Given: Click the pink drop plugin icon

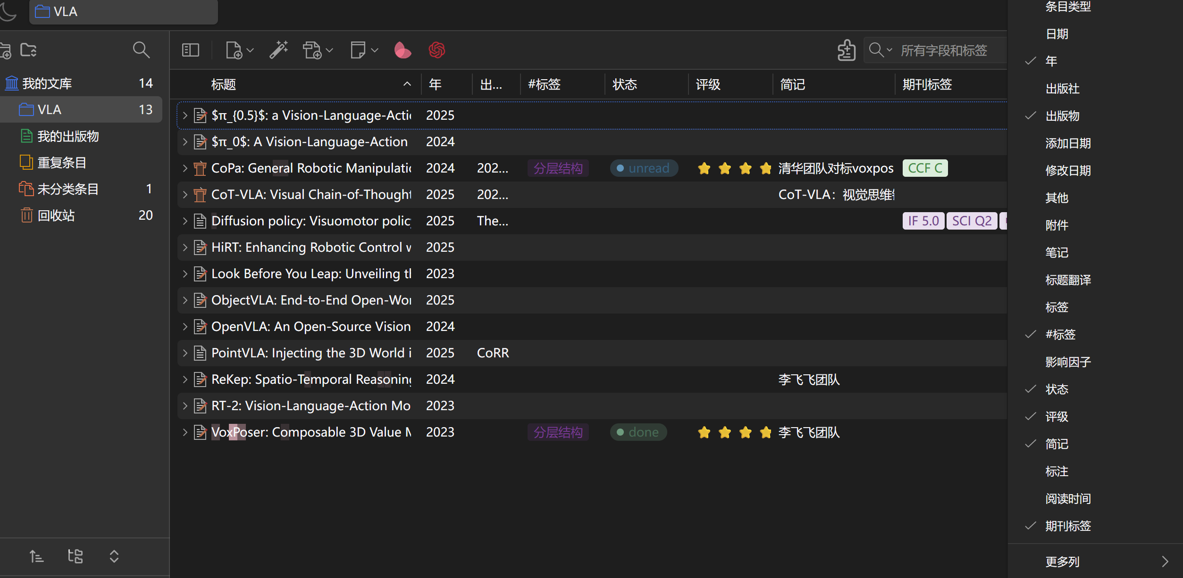Looking at the screenshot, I should pyautogui.click(x=402, y=50).
